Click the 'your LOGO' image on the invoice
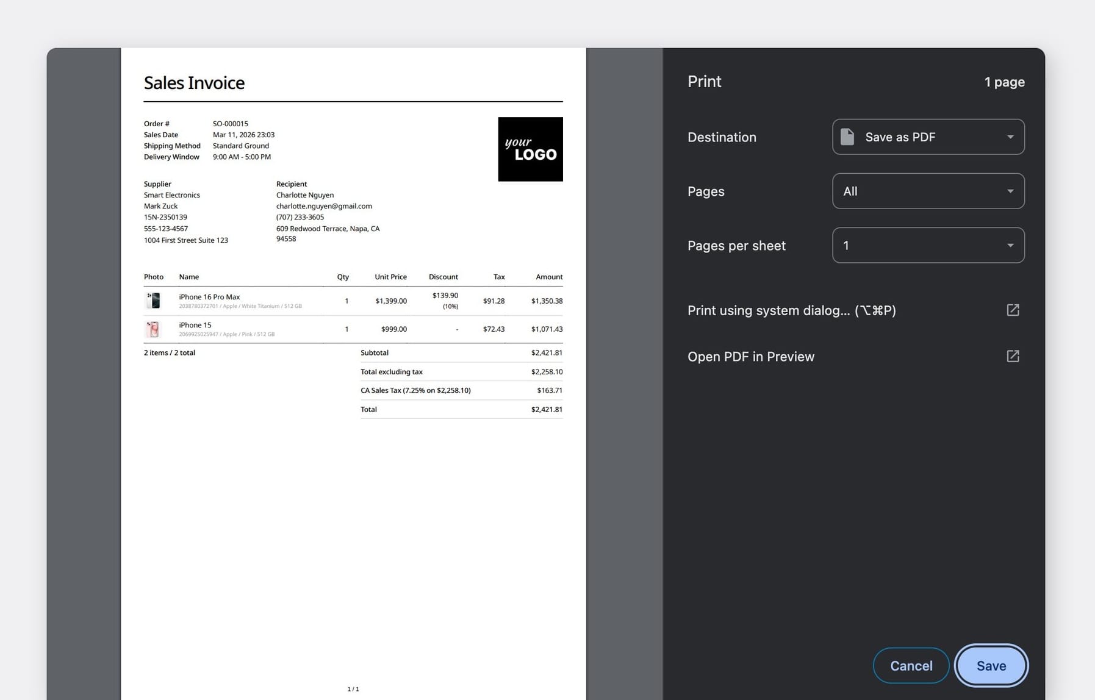 530,149
